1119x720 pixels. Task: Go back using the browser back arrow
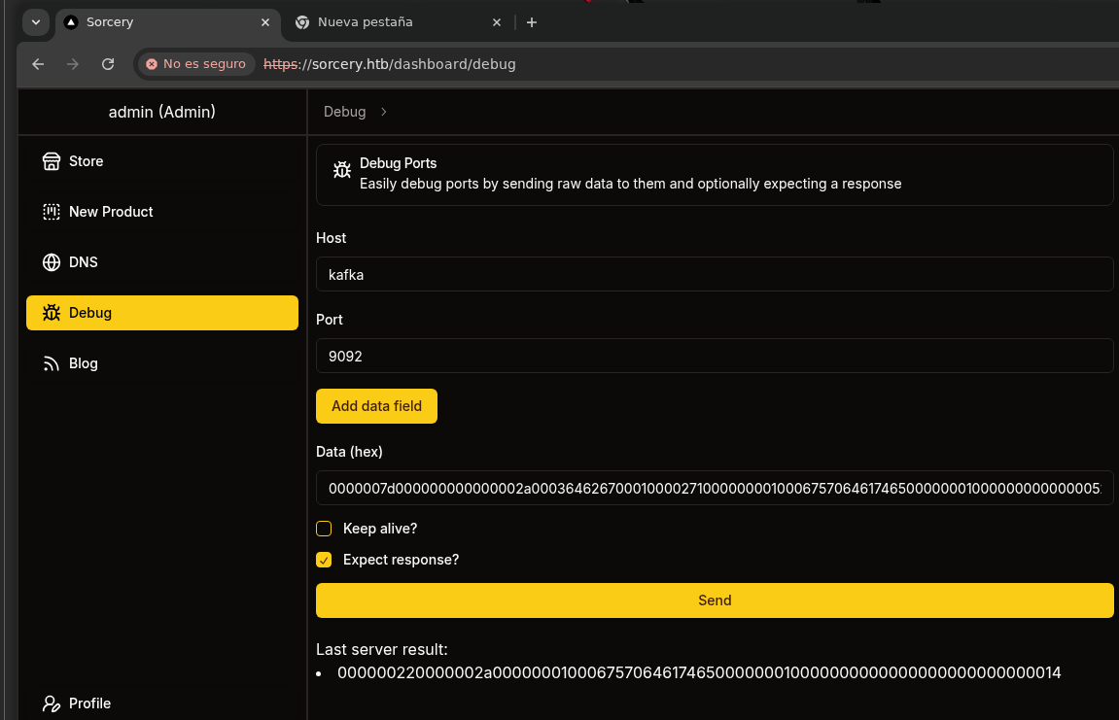[x=38, y=64]
